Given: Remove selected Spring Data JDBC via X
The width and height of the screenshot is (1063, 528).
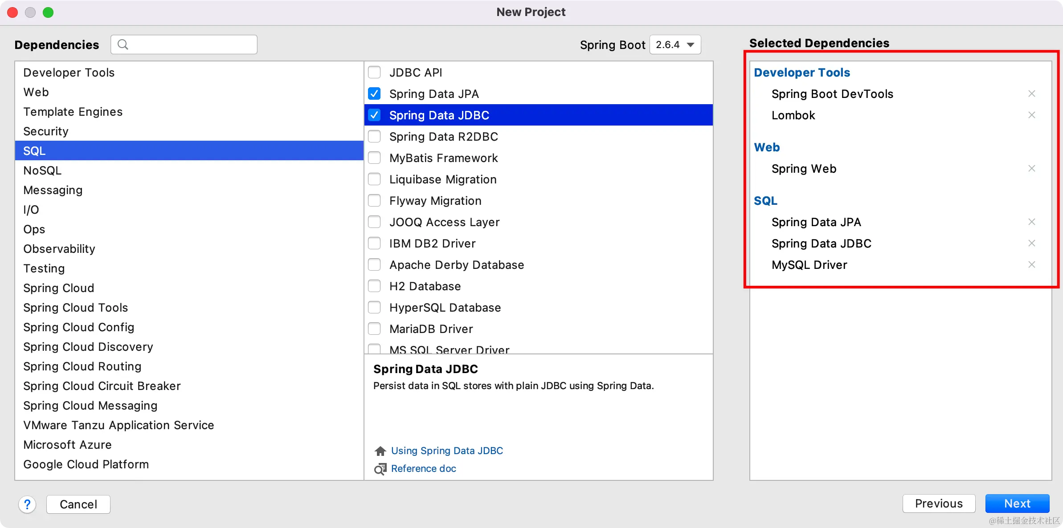Looking at the screenshot, I should [1031, 243].
